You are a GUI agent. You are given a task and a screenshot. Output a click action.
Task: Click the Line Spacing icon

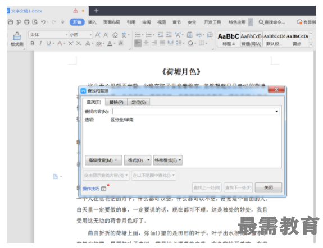[x=179, y=43]
